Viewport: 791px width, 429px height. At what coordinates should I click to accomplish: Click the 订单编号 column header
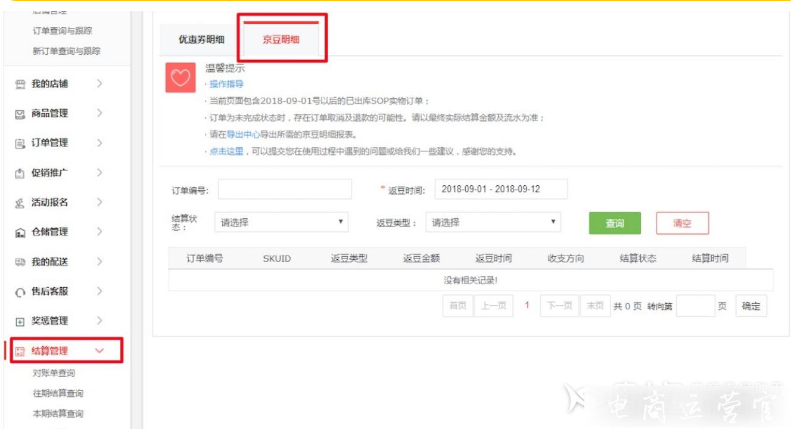coord(204,259)
